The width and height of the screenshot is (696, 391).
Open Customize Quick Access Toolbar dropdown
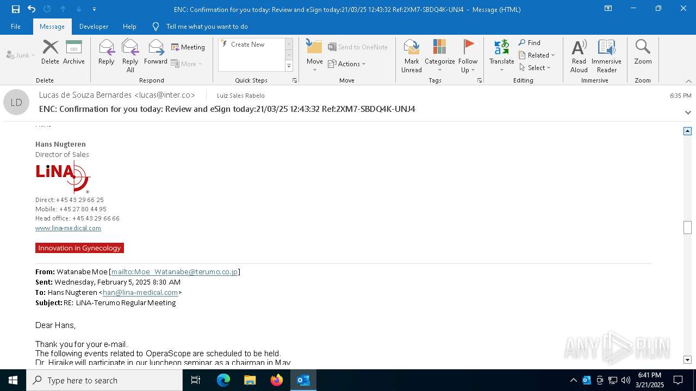(94, 9)
